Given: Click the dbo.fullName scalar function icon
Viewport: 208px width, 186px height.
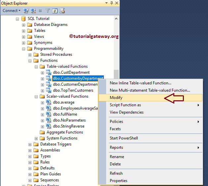Looking at the screenshot, I should [x=49, y=114].
